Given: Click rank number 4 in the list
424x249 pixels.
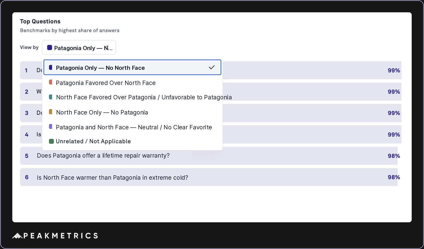Looking at the screenshot, I should pos(26,135).
